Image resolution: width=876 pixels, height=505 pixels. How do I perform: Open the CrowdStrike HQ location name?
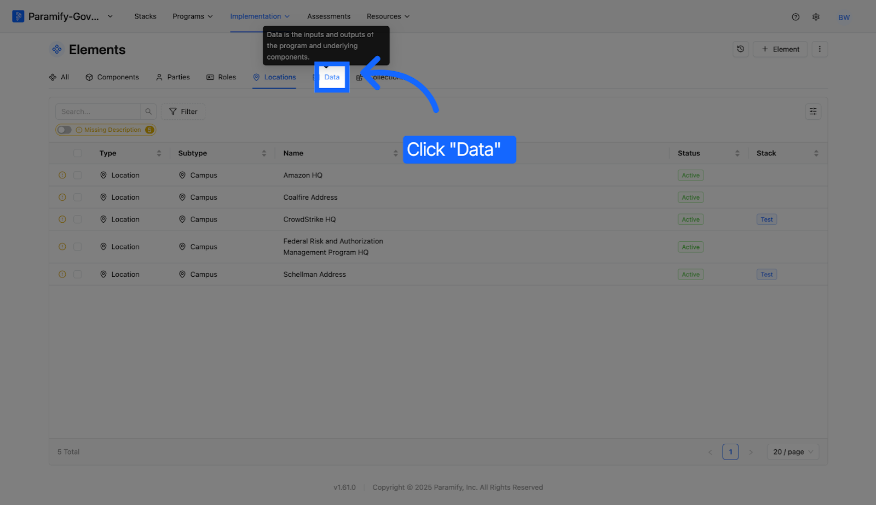(x=309, y=219)
